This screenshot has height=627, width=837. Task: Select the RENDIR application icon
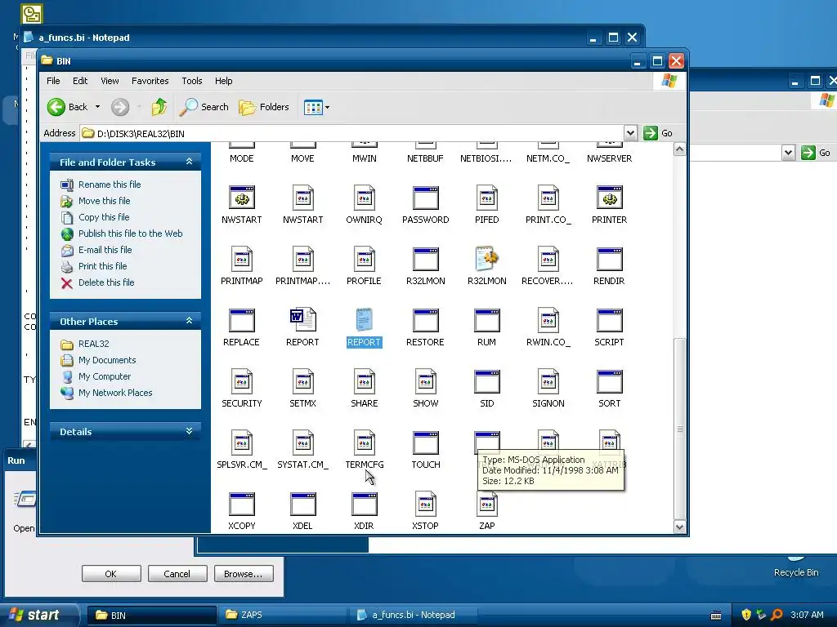coord(609,259)
